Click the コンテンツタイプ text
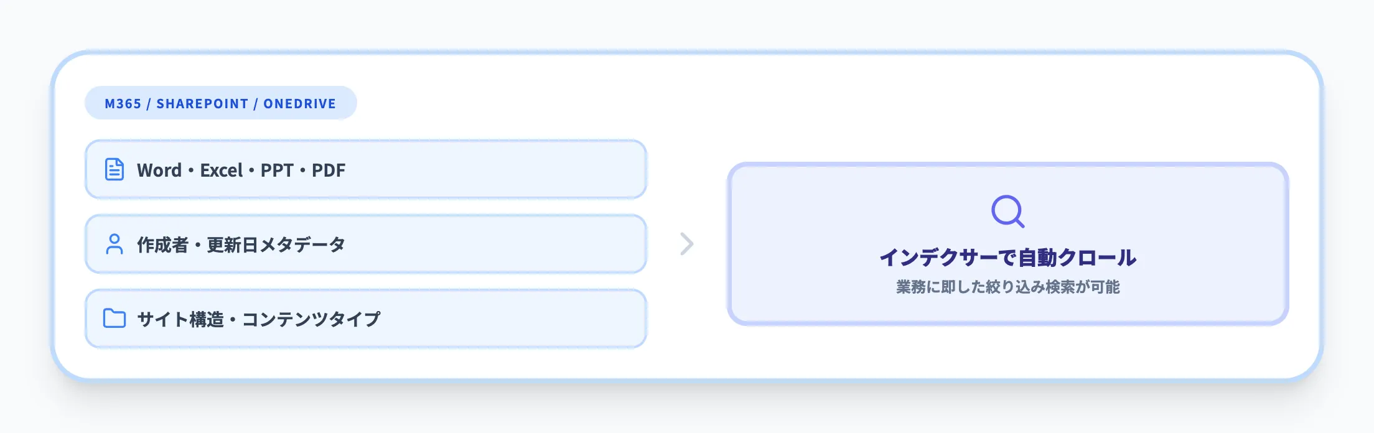 coord(311,319)
